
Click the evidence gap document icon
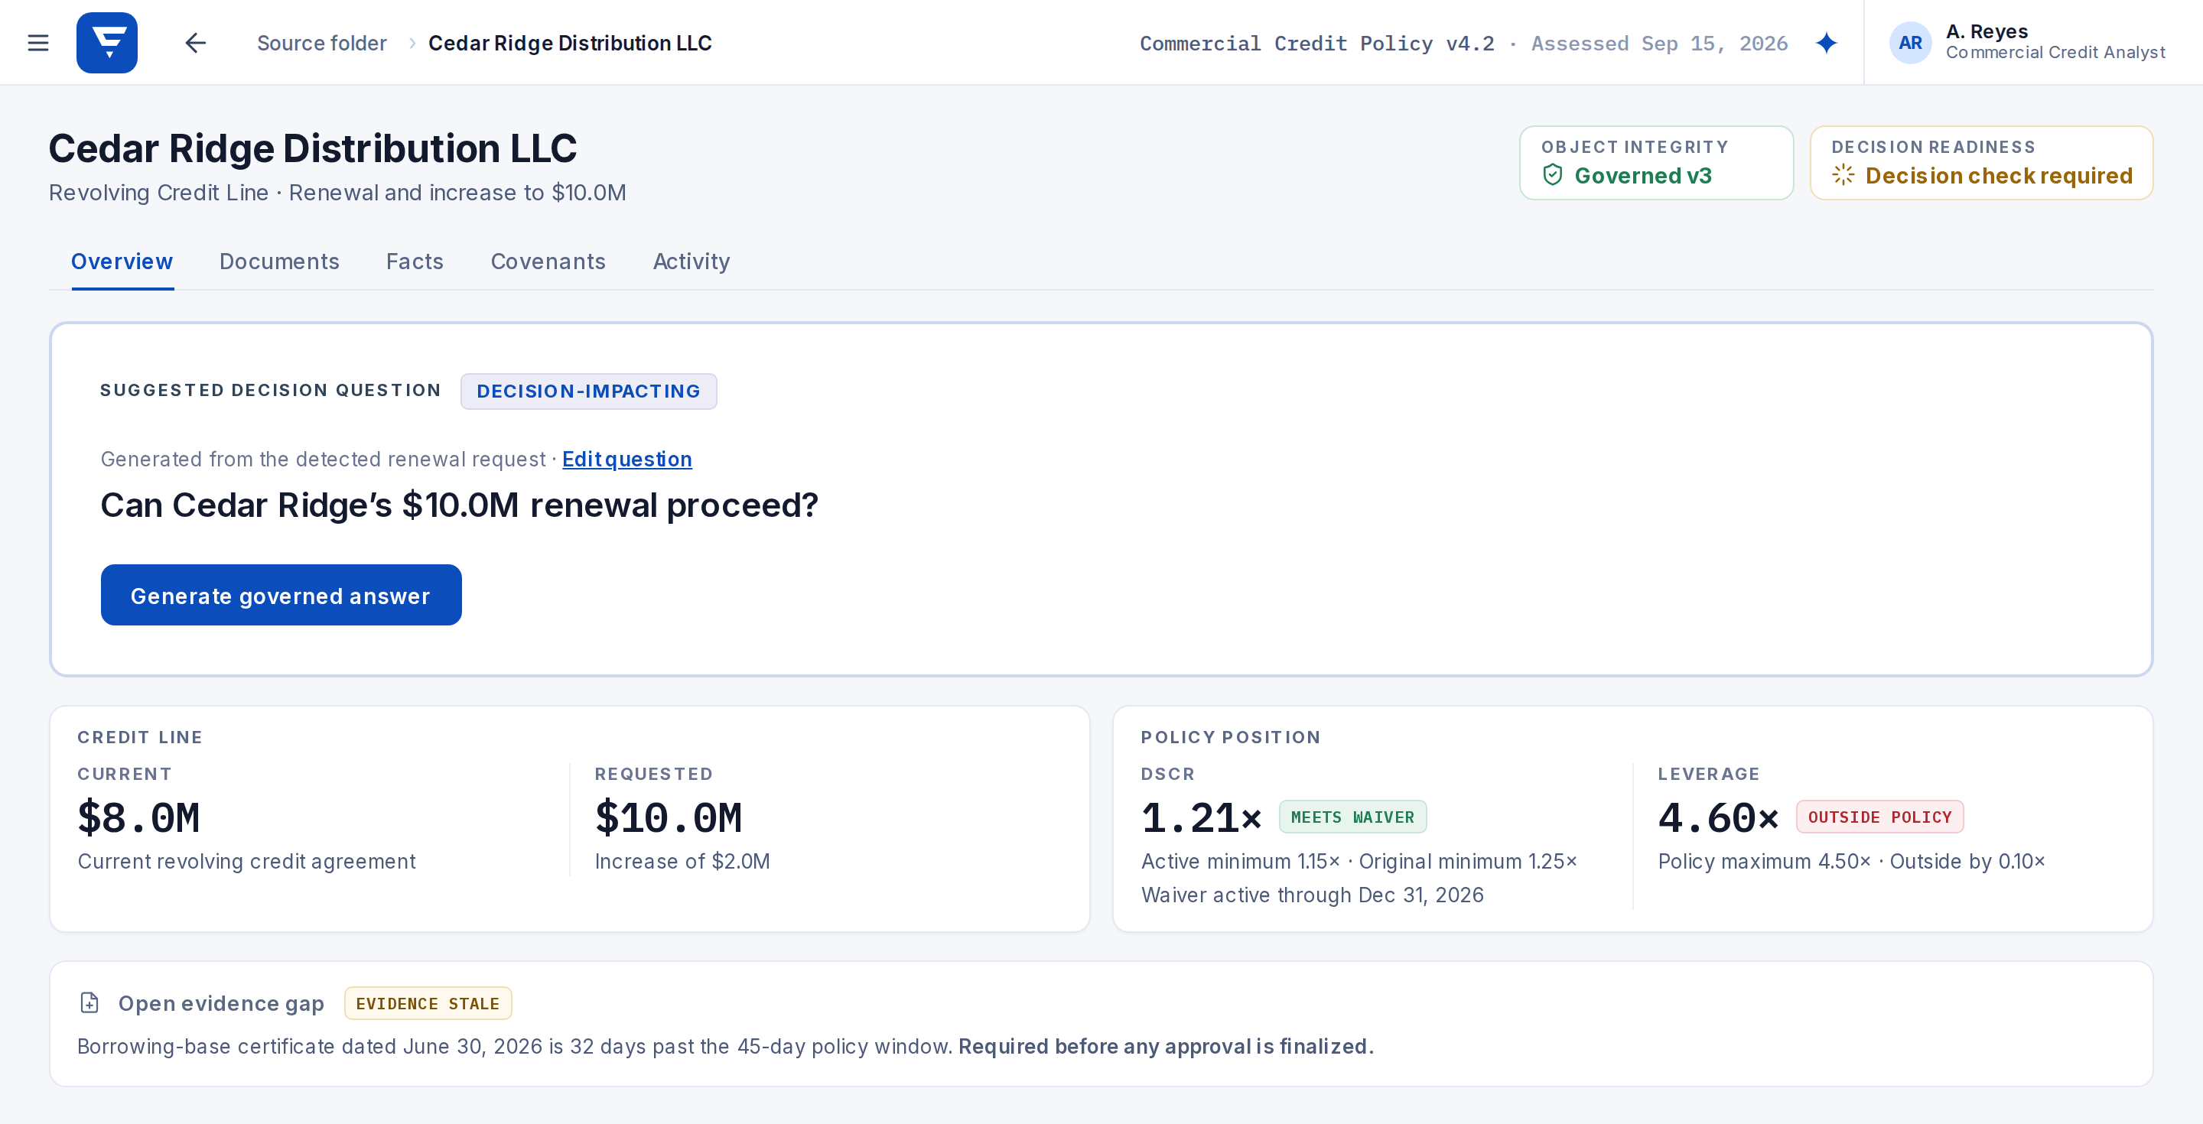89,1002
